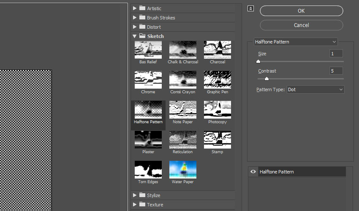Image resolution: width=359 pixels, height=211 pixels.
Task: Collapse the Sketch filter folder
Action: [x=135, y=36]
